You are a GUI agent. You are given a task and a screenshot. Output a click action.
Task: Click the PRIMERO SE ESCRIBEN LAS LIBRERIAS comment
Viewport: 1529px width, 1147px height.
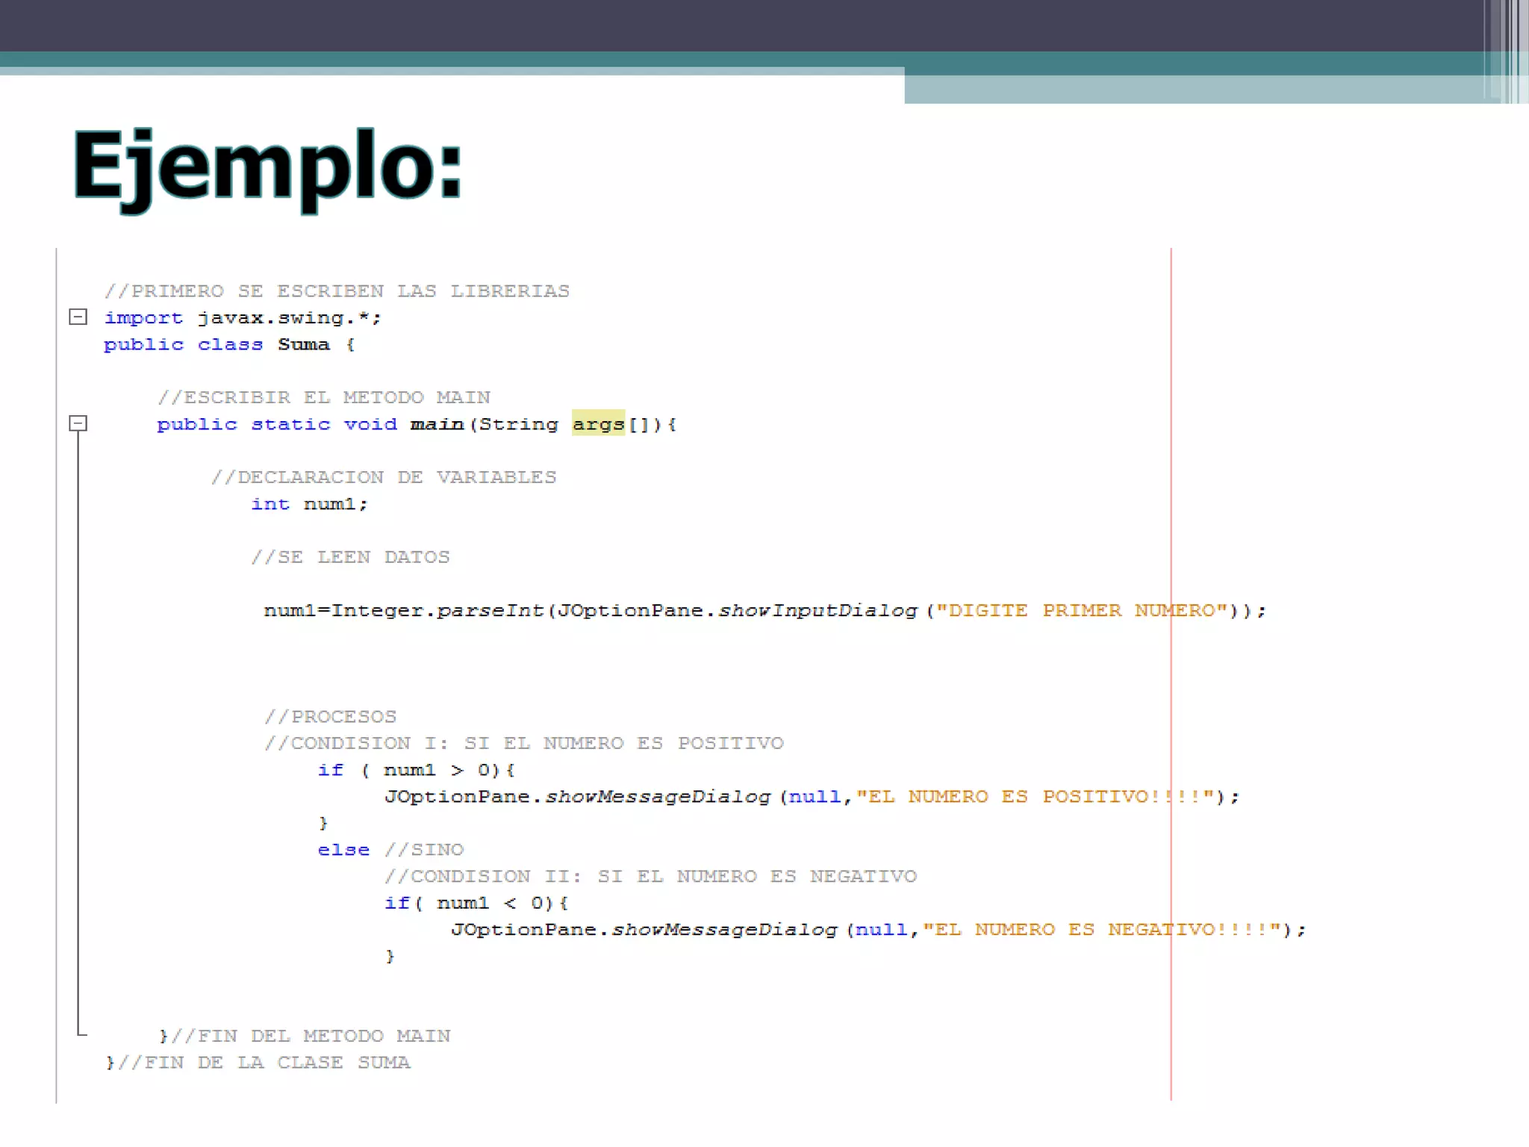tap(337, 291)
